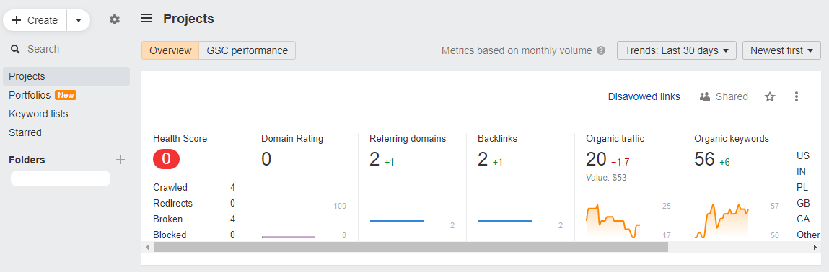Click the New badge beside Portfolios
The height and width of the screenshot is (272, 829).
66,96
